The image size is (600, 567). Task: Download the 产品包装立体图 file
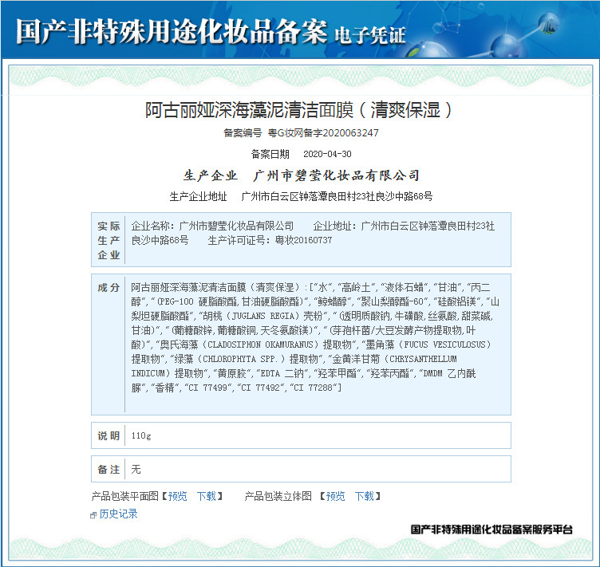click(365, 496)
